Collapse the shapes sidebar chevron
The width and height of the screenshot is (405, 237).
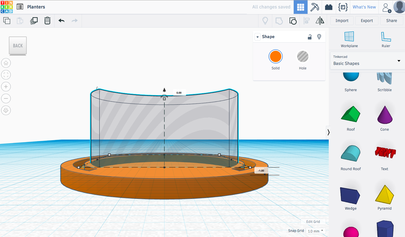(x=328, y=132)
